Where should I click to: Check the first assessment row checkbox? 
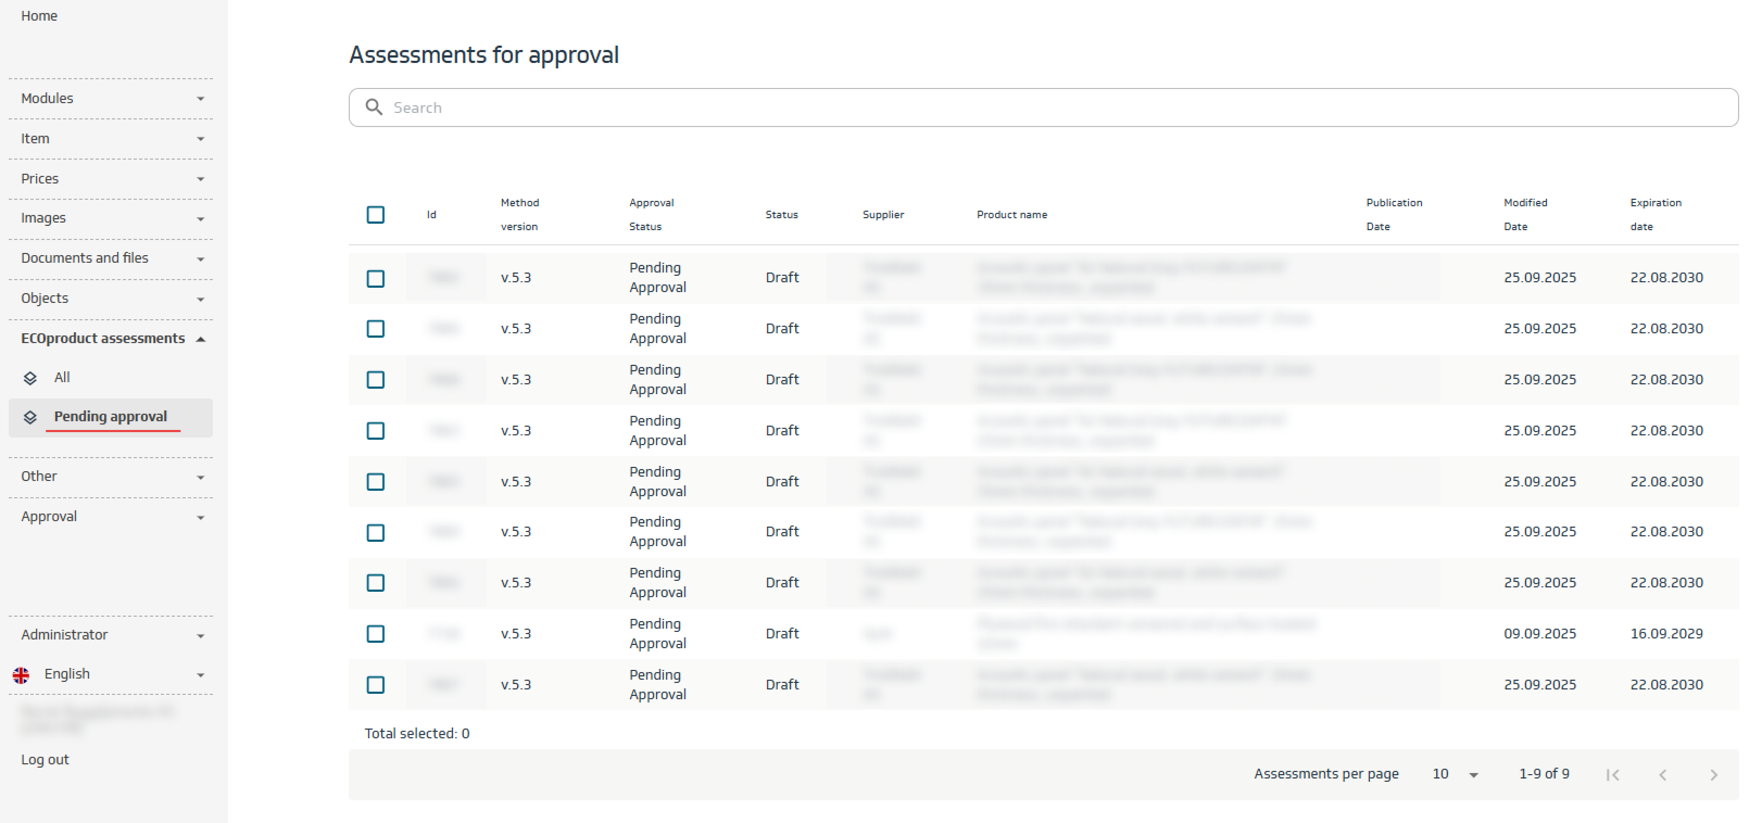(x=375, y=278)
